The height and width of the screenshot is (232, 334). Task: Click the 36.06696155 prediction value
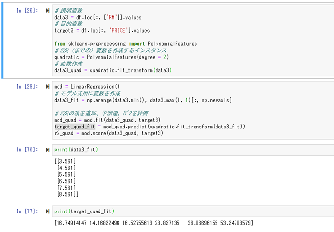202,223
